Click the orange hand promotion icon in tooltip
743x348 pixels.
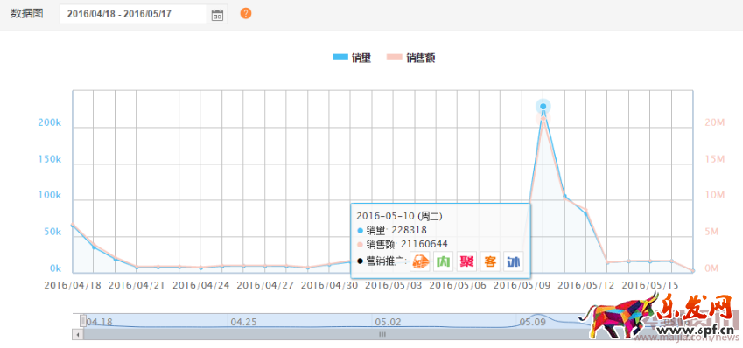(x=420, y=261)
